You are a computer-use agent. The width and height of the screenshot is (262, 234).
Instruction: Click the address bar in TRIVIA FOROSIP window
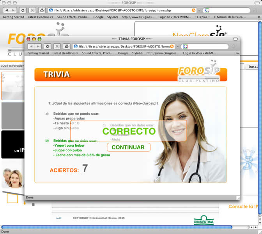point(124,46)
